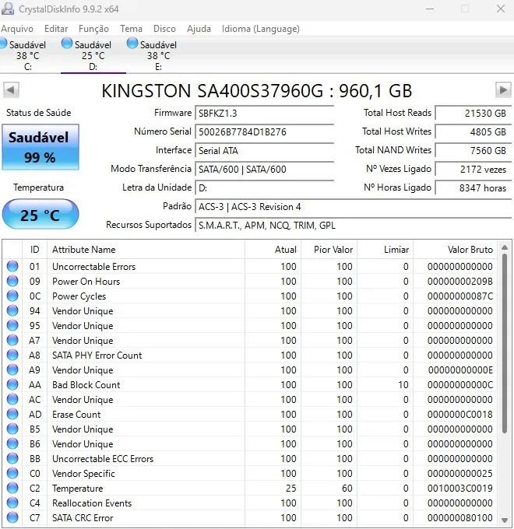Click the Pior Valor column header

[x=329, y=250]
